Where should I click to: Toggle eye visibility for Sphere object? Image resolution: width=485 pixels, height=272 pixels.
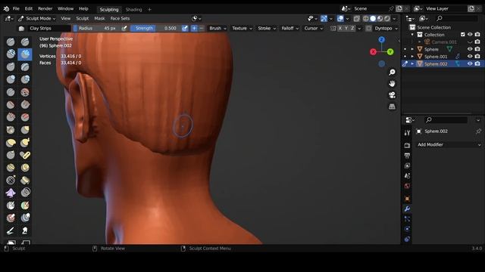[x=470, y=49]
